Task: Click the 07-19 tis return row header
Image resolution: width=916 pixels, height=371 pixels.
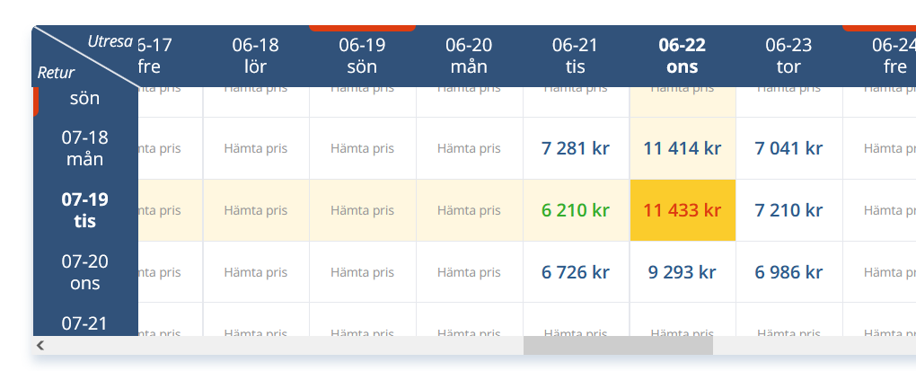Action: [85, 210]
